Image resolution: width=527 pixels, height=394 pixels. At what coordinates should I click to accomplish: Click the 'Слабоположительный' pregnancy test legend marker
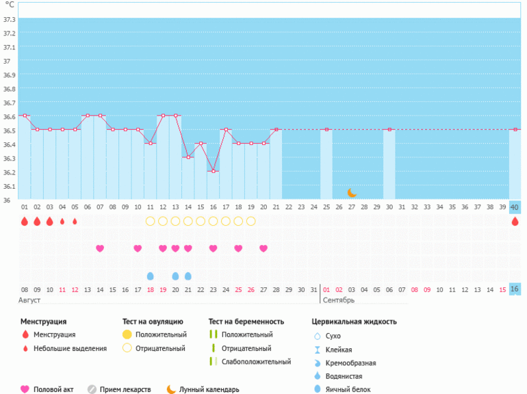213,362
